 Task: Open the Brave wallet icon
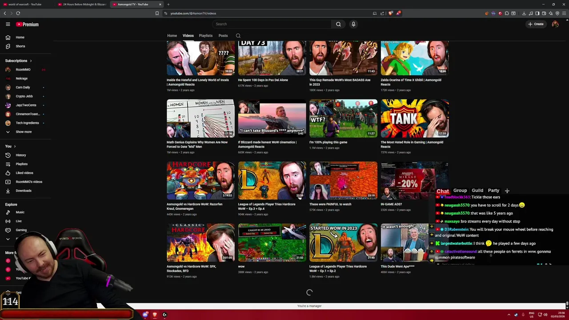(x=544, y=13)
